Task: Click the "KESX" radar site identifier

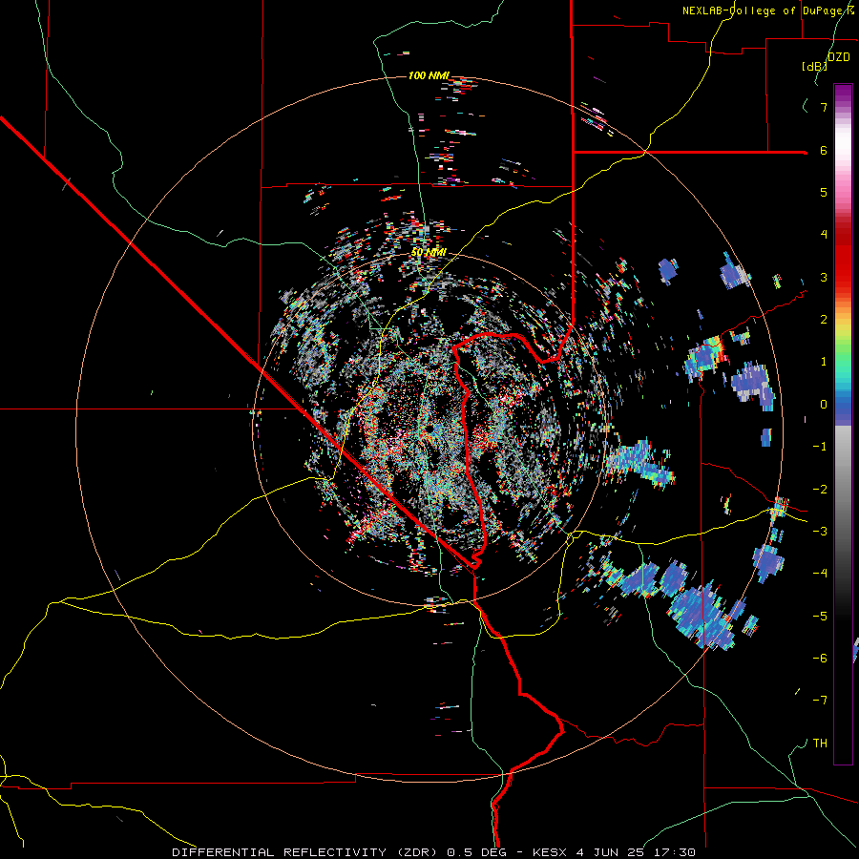Action: pos(551,852)
